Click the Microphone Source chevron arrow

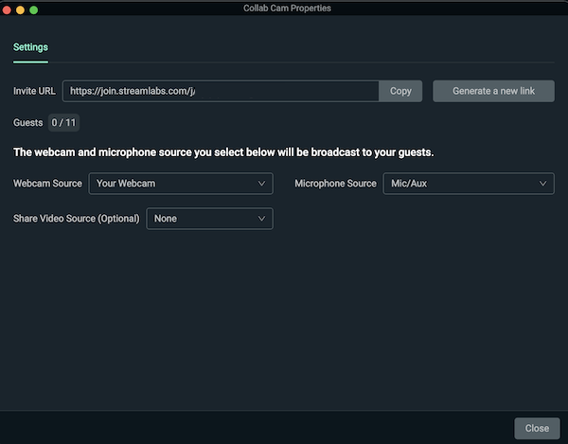tap(543, 184)
